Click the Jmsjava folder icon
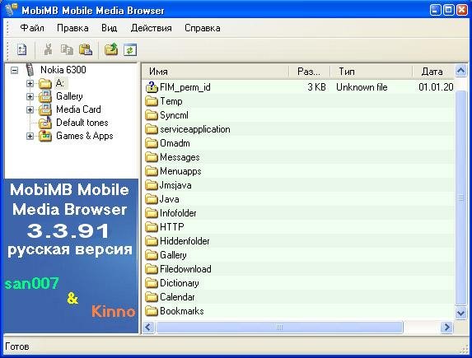Viewport: 472px width, 358px height. tap(152, 185)
